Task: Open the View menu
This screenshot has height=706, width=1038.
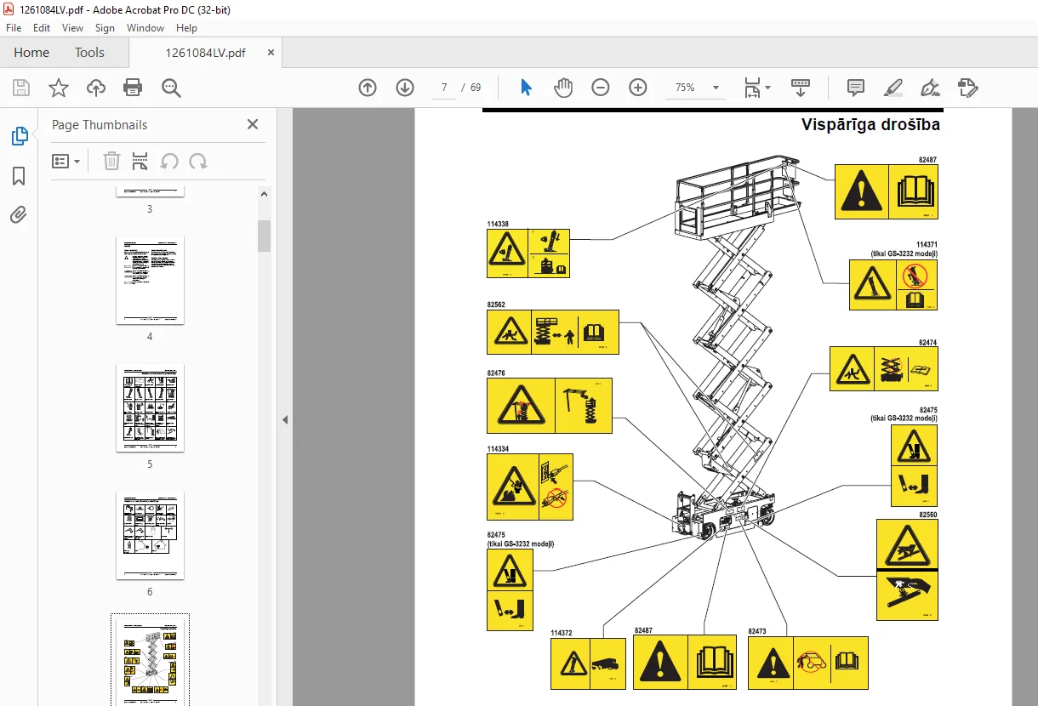Action: coord(72,28)
